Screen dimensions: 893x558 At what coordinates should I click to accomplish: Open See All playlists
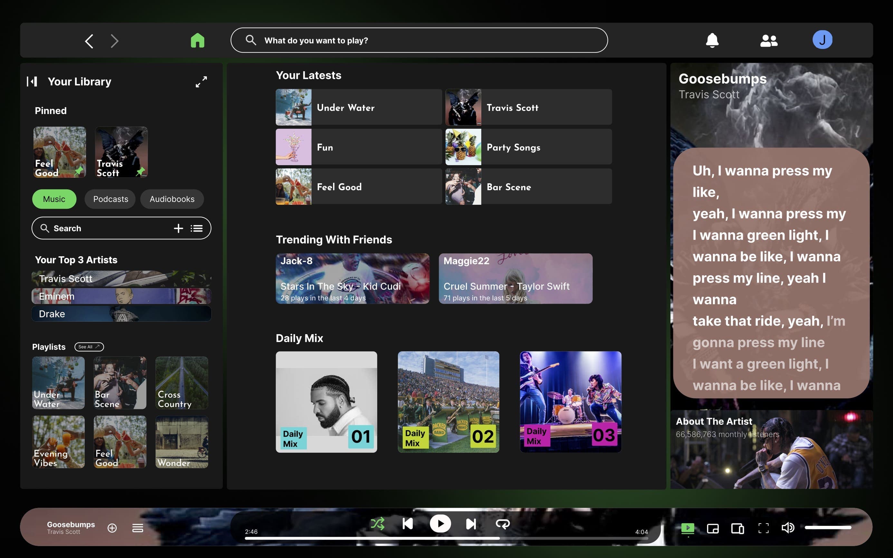pyautogui.click(x=89, y=346)
